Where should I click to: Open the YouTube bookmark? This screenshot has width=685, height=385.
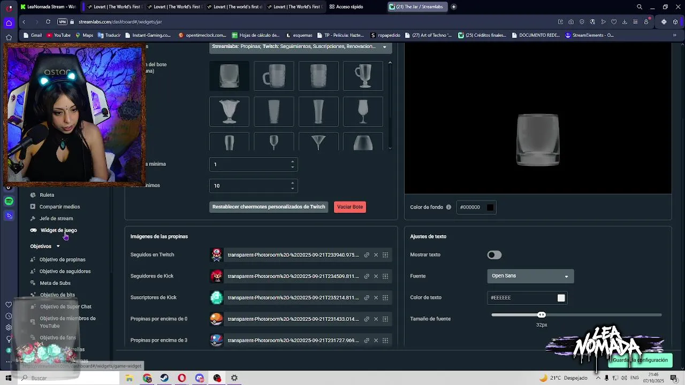click(x=59, y=35)
